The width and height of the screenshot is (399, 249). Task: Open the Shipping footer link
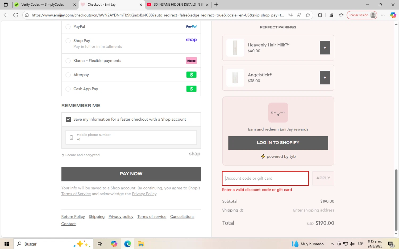click(x=97, y=217)
